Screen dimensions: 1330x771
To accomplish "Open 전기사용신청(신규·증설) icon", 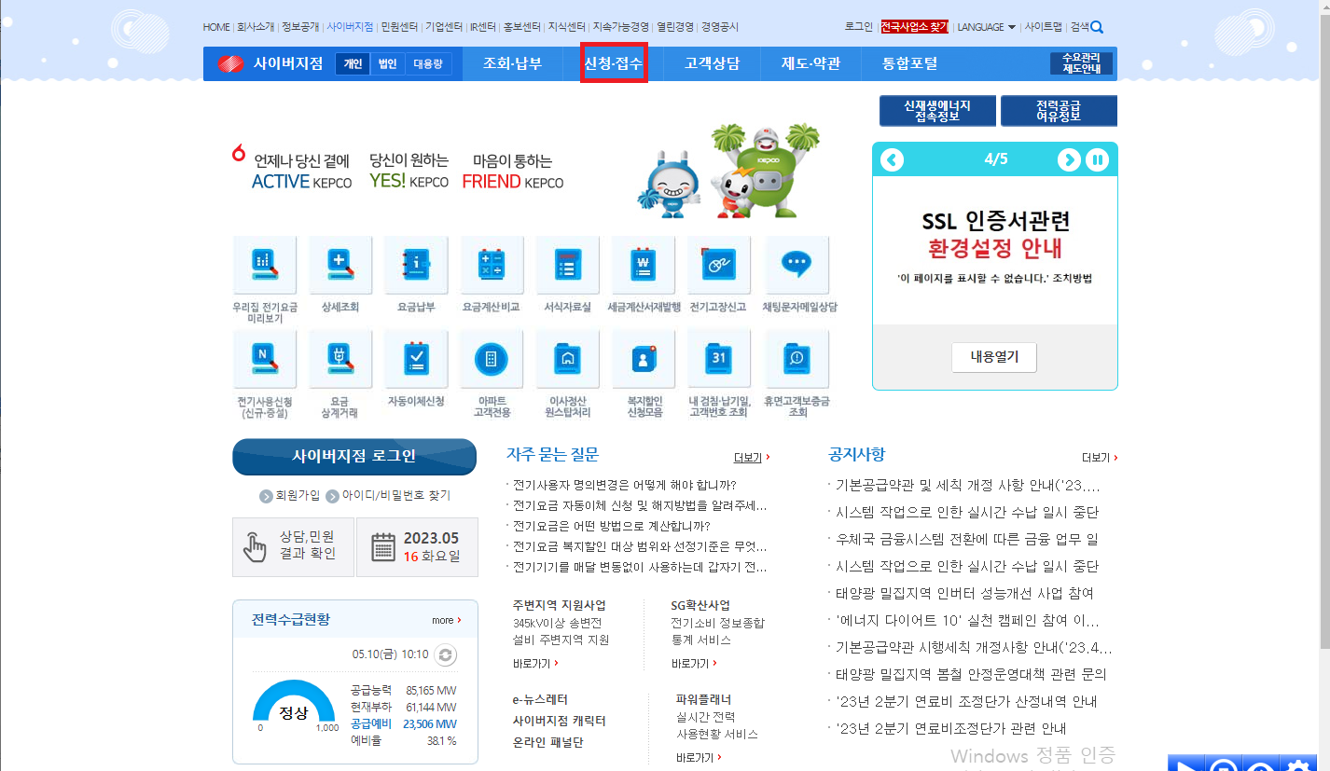I will (265, 360).
